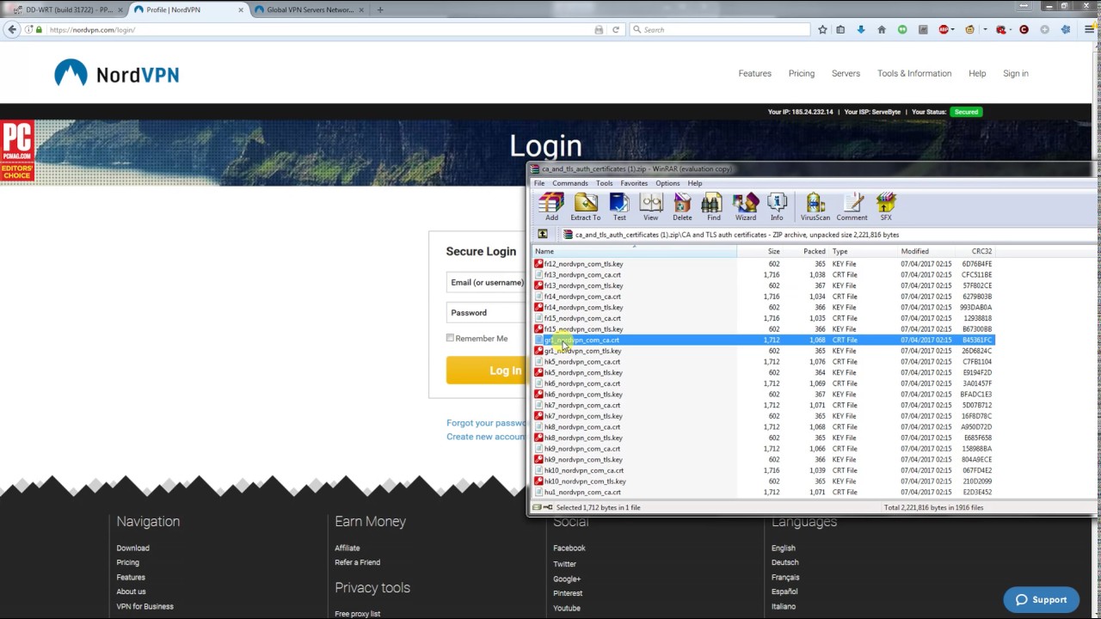1101x619 pixels.
Task: Sort WinRAR list by Name column
Action: pyautogui.click(x=634, y=251)
